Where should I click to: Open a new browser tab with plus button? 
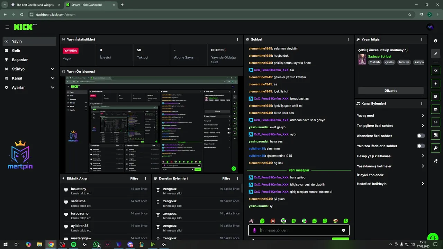122,5
